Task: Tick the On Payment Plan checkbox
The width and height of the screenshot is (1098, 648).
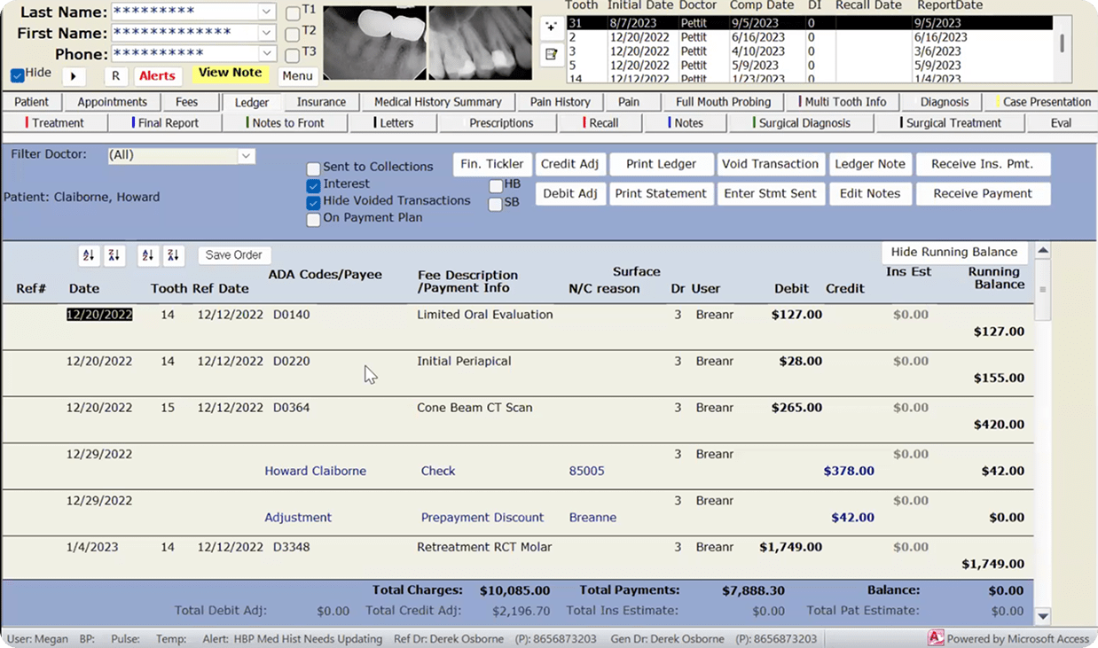Action: [313, 219]
